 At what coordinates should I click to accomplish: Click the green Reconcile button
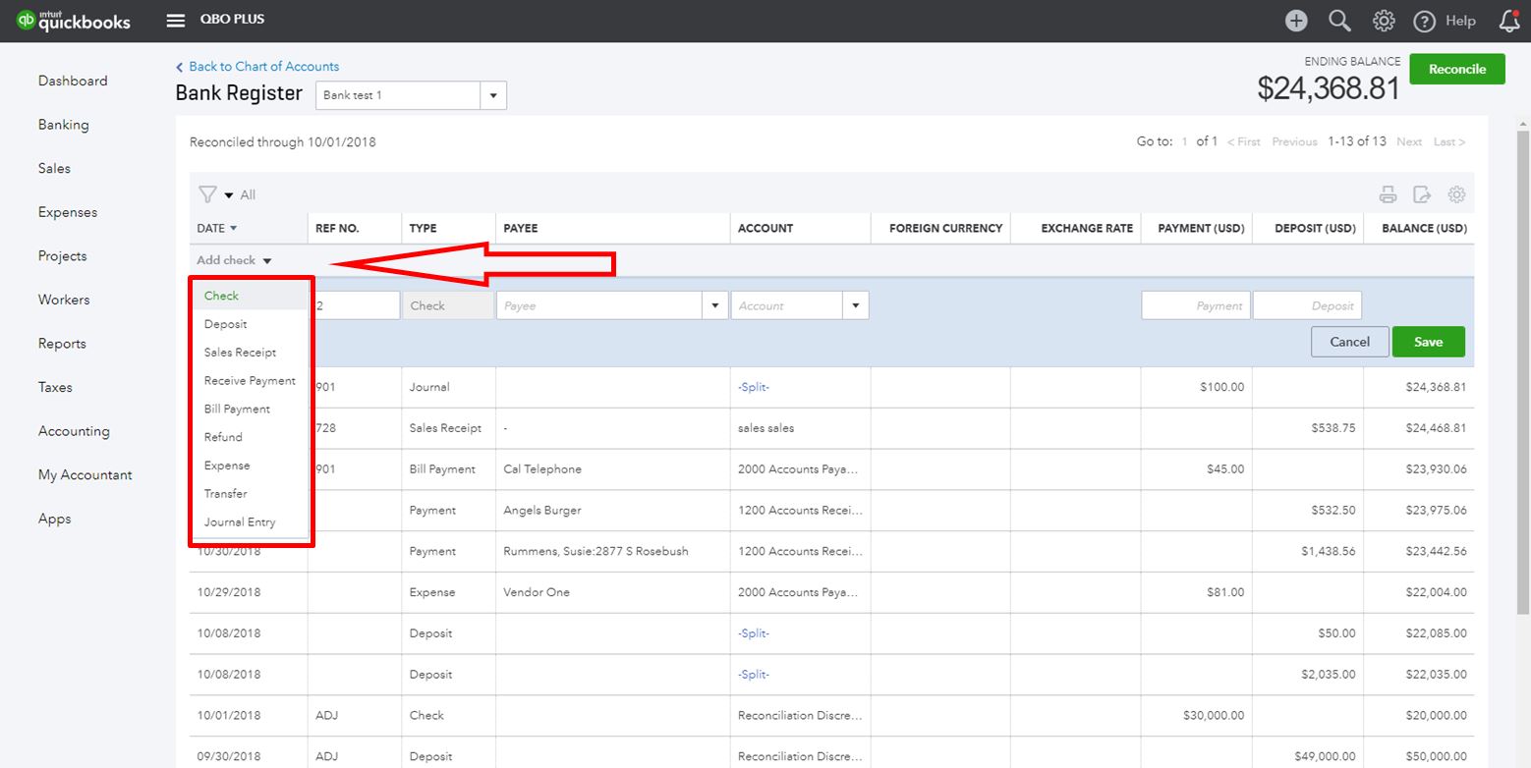pos(1457,69)
